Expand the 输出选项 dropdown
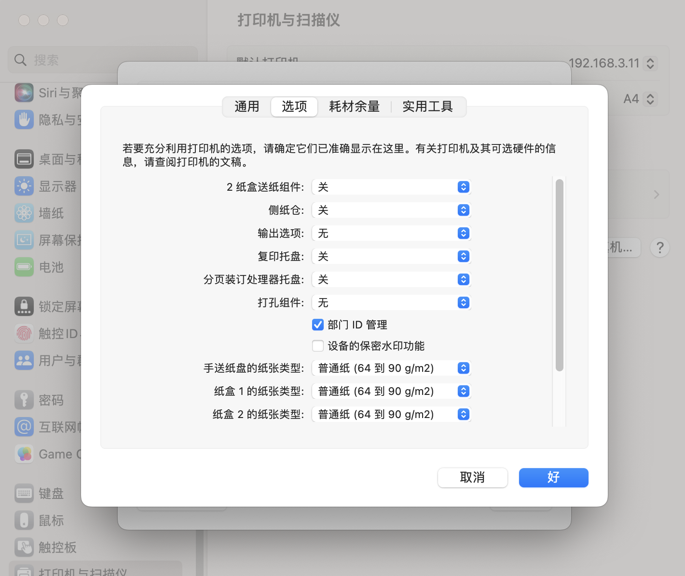Viewport: 685px width, 576px height. point(391,233)
